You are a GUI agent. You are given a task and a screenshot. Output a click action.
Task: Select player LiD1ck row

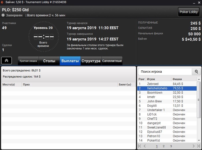pyautogui.click(x=167, y=115)
